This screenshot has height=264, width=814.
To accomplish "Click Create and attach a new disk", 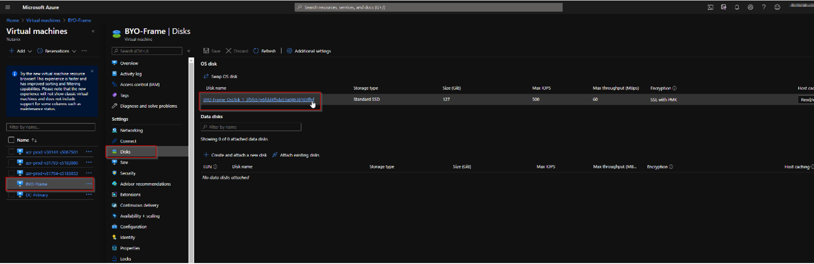I will [x=239, y=155].
